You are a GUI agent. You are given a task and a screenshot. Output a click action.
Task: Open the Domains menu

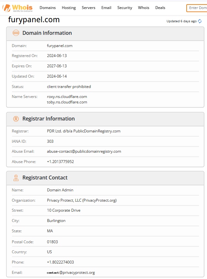click(47, 8)
